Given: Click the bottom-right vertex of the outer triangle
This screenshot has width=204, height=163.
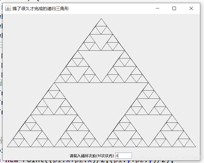Looking at the screenshot, I should coord(196,147).
